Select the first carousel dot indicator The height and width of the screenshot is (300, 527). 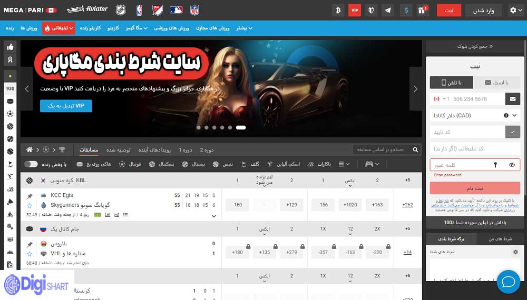199,127
